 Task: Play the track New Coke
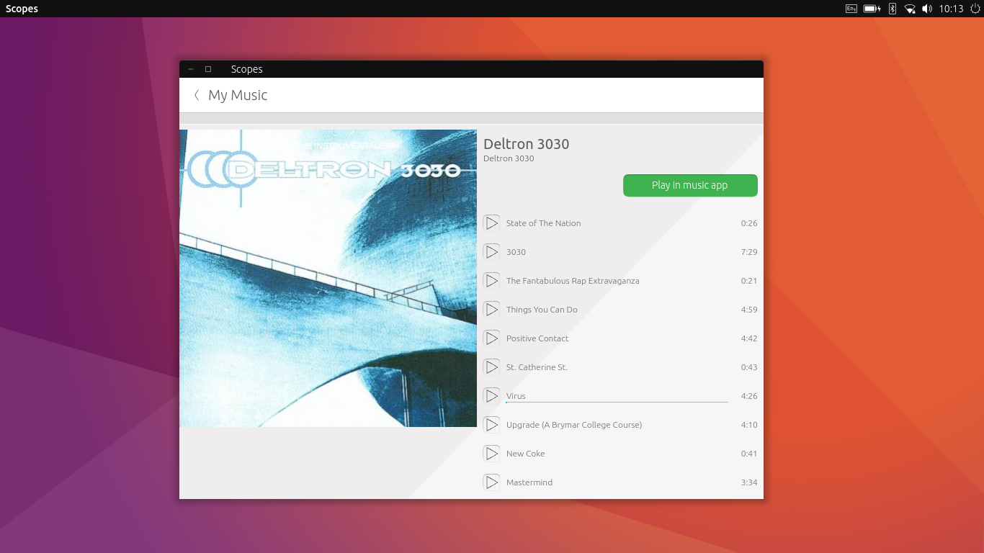[x=491, y=454]
